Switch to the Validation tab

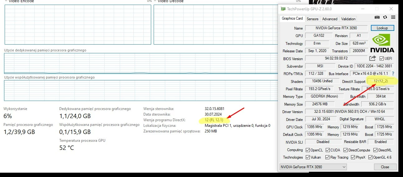[x=348, y=19]
